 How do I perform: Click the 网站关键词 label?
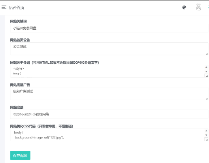click(19, 21)
